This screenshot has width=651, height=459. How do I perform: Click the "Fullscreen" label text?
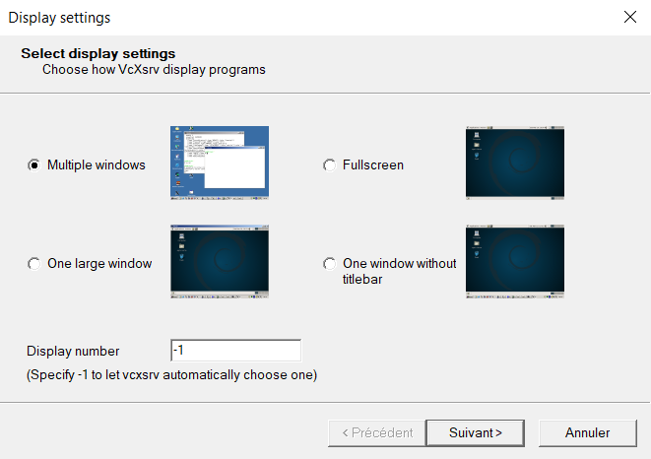[372, 165]
